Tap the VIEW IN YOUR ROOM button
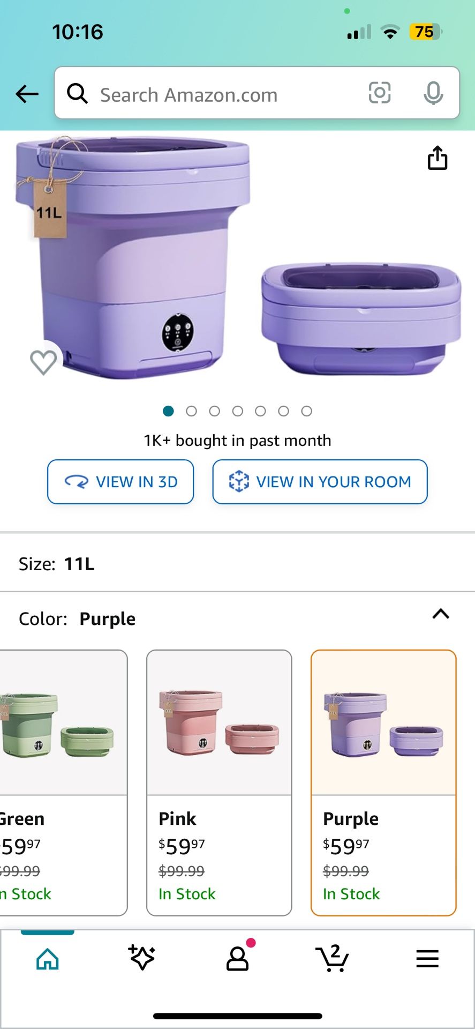Image resolution: width=475 pixels, height=1029 pixels. 320,482
